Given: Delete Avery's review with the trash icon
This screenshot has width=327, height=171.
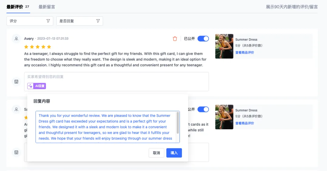Looking at the screenshot, I should click(175, 39).
